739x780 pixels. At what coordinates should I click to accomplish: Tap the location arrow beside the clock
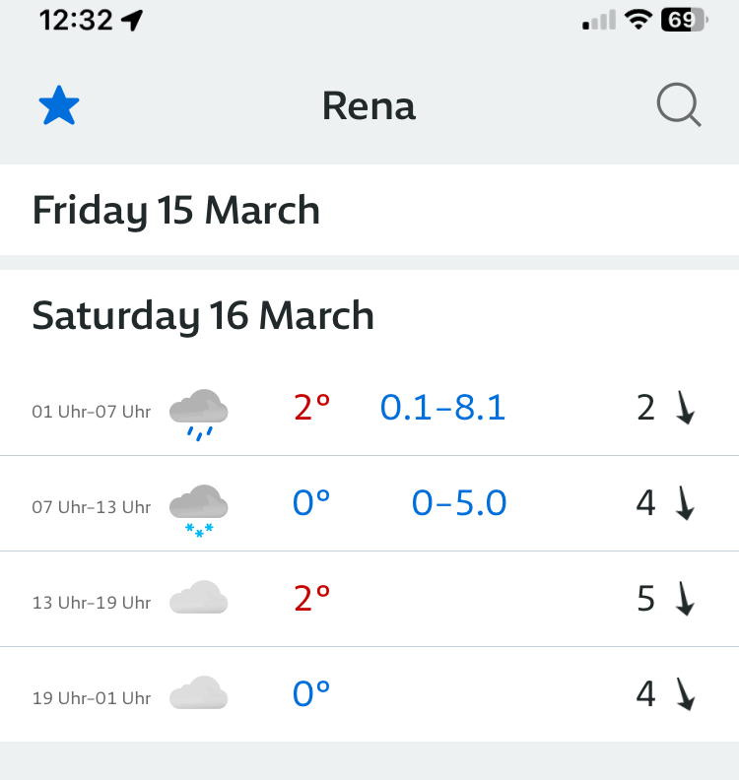point(133,21)
